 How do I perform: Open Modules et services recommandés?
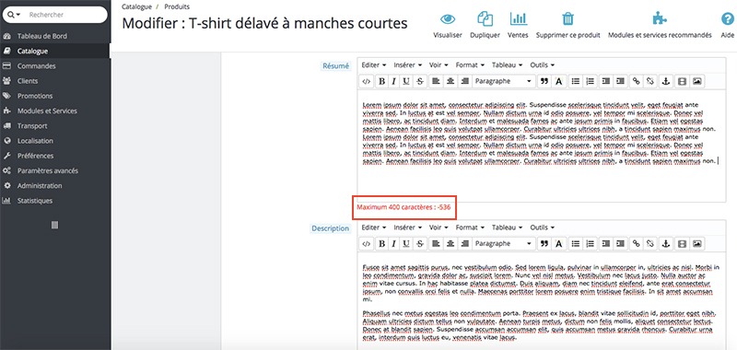[x=660, y=26]
